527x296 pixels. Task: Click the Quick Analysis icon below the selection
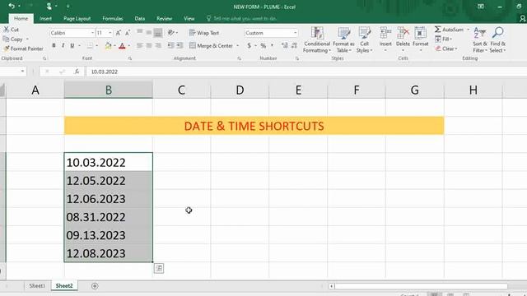(x=159, y=269)
